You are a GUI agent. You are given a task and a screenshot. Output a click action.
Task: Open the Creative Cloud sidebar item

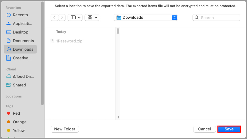coord(22,58)
